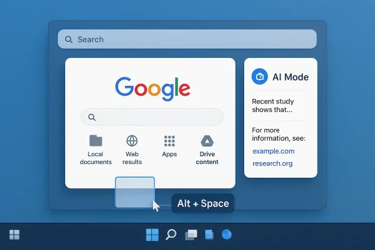Focus the Google search input box

[x=152, y=117]
